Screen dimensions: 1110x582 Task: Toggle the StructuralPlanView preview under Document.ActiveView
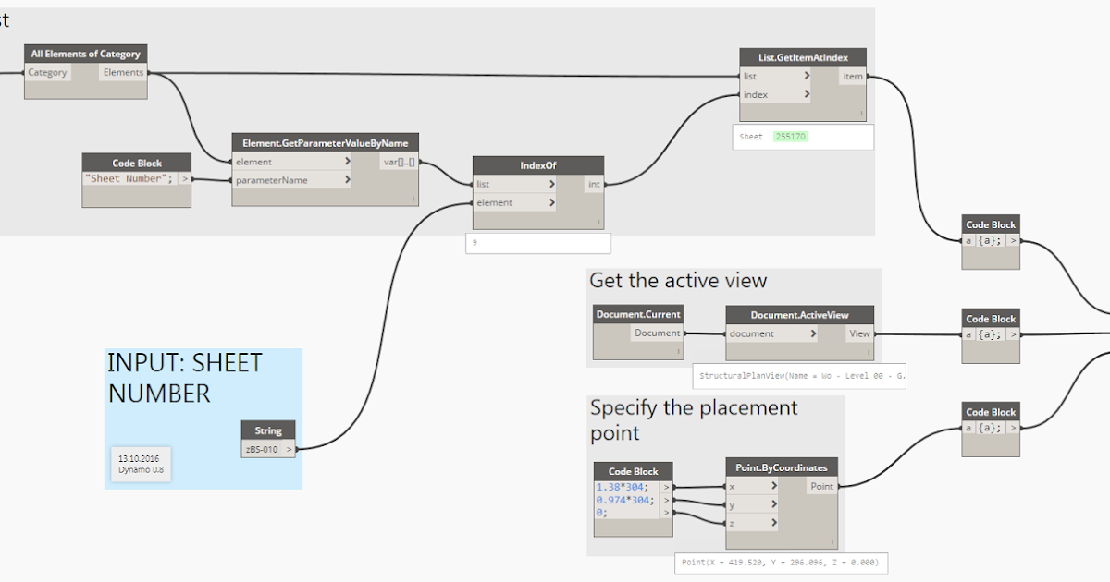coord(798,376)
